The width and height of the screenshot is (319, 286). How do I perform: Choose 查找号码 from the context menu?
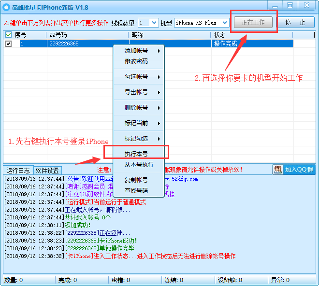136,191
